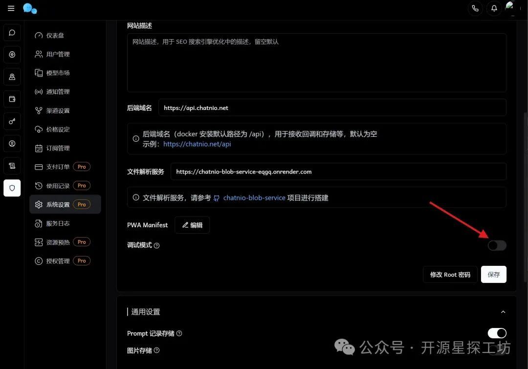Open 订阅管理 subscription page
Screen dimensions: 528x369
pos(65,148)
